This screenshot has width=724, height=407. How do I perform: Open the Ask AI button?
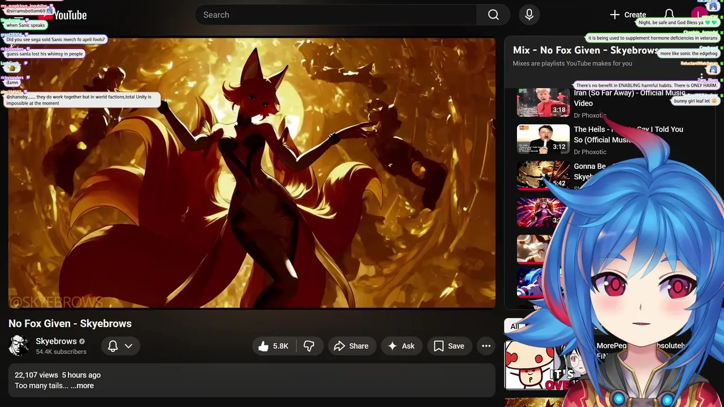[401, 346]
